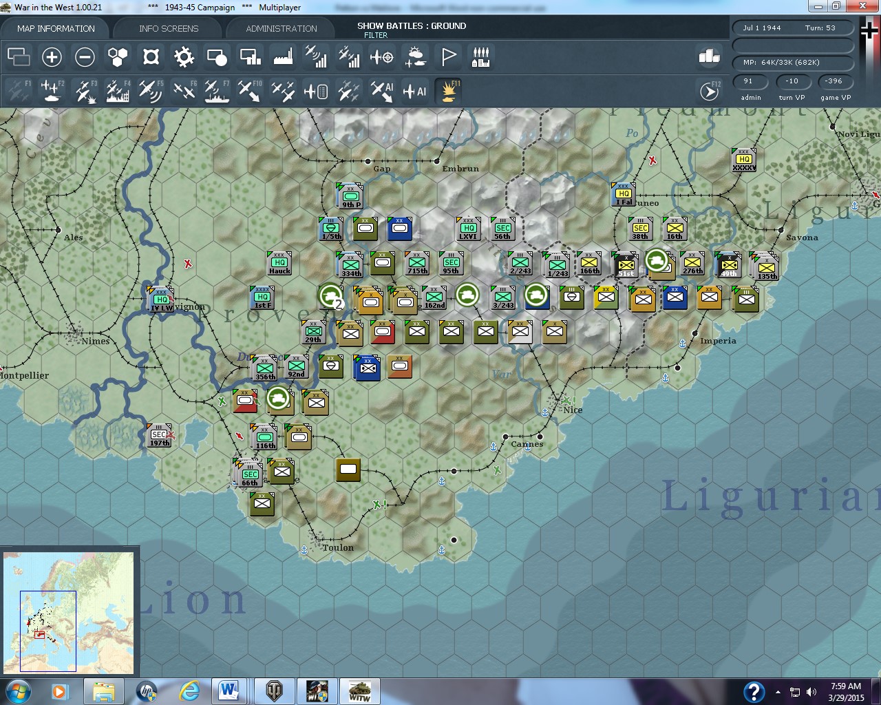Image resolution: width=881 pixels, height=705 pixels.
Task: Select the 715th unit counter
Action: pyautogui.click(x=417, y=263)
